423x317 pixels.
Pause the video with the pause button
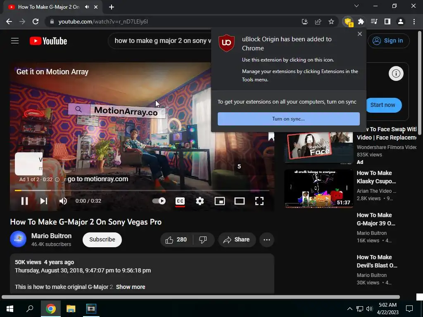coord(24,201)
